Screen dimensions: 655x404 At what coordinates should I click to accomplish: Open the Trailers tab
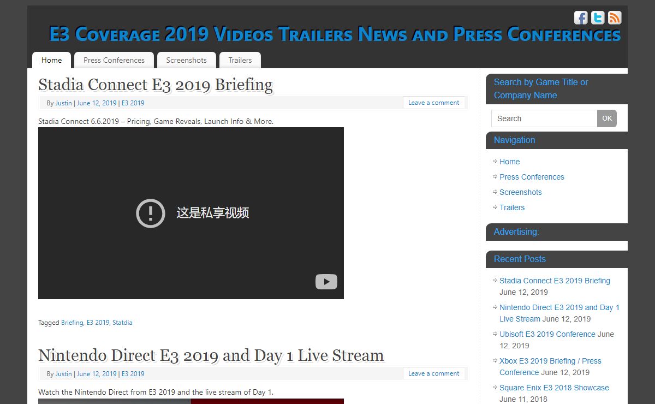[x=240, y=60]
